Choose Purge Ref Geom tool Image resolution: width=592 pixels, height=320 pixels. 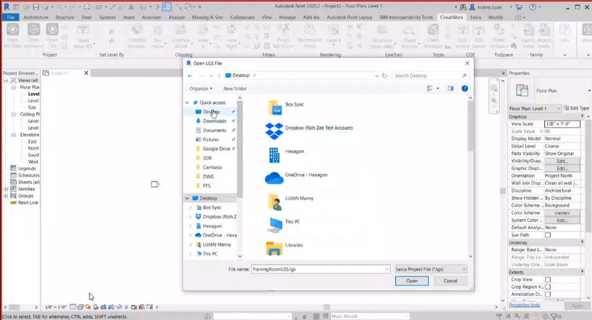click(x=283, y=36)
